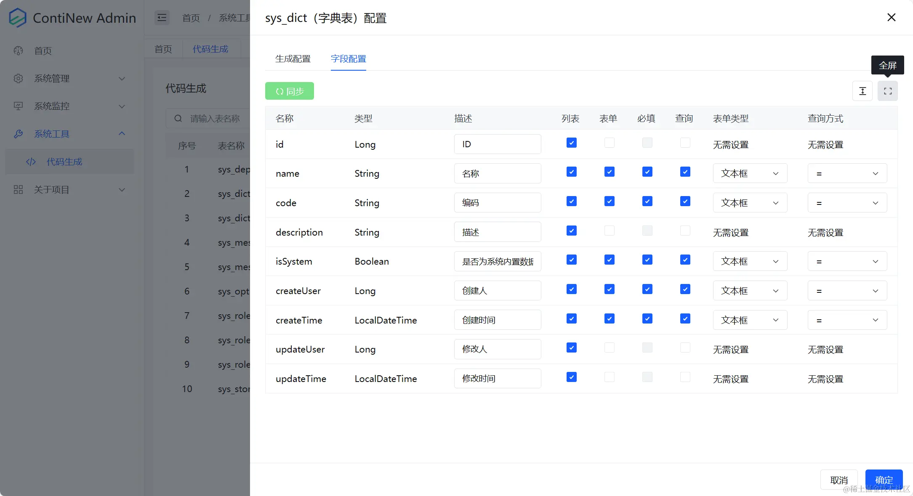Click the 系统工具 wrench icon

pyautogui.click(x=19, y=134)
